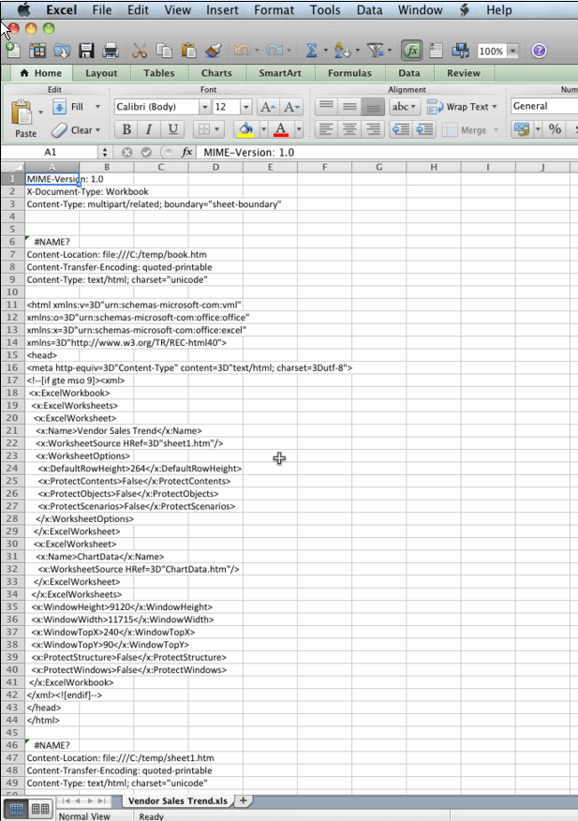Switch to the Layout ribbon tab
This screenshot has width=578, height=821.
(101, 73)
